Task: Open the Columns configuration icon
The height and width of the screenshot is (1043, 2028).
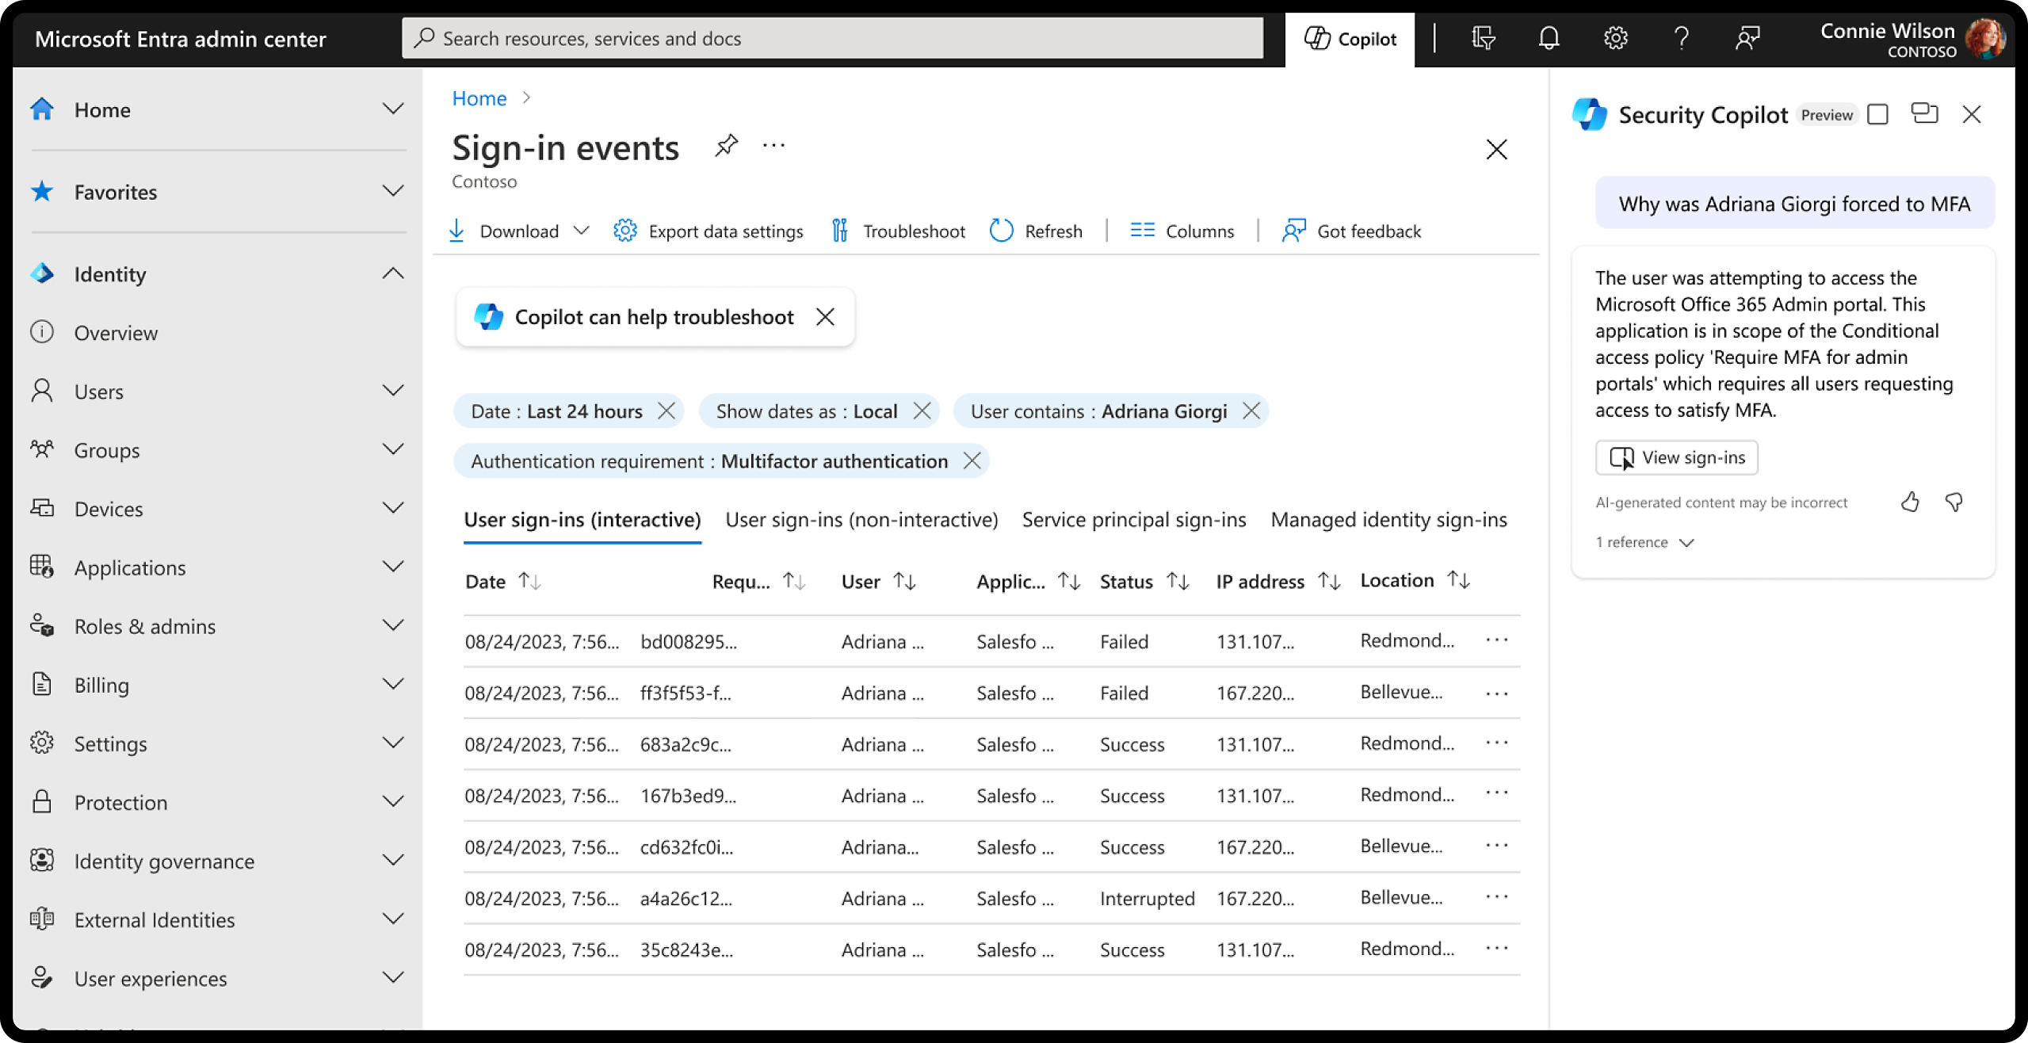Action: pyautogui.click(x=1141, y=230)
